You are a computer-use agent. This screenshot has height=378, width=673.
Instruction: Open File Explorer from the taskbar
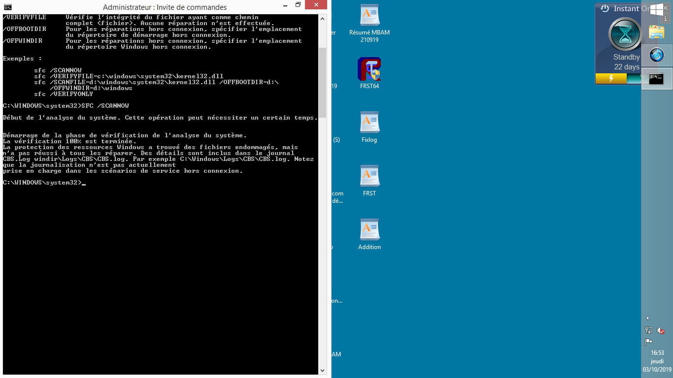pos(657,33)
